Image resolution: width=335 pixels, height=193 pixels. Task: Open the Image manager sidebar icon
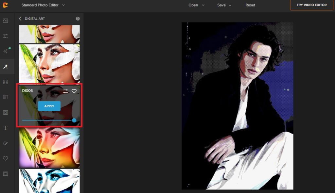pos(6,21)
